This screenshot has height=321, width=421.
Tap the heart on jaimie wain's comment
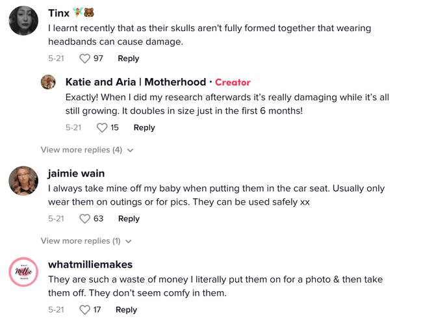[x=84, y=218]
